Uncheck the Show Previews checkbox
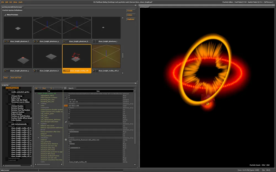Viewport: 276px width, 172px height. pyautogui.click(x=5, y=15)
